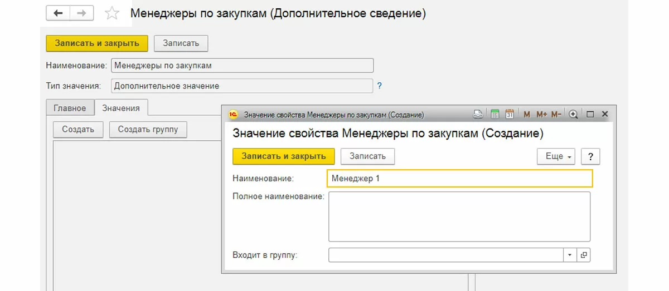Screen dimensions: 669x291
Task: Add page to favorites with star icon
Action: (x=112, y=14)
